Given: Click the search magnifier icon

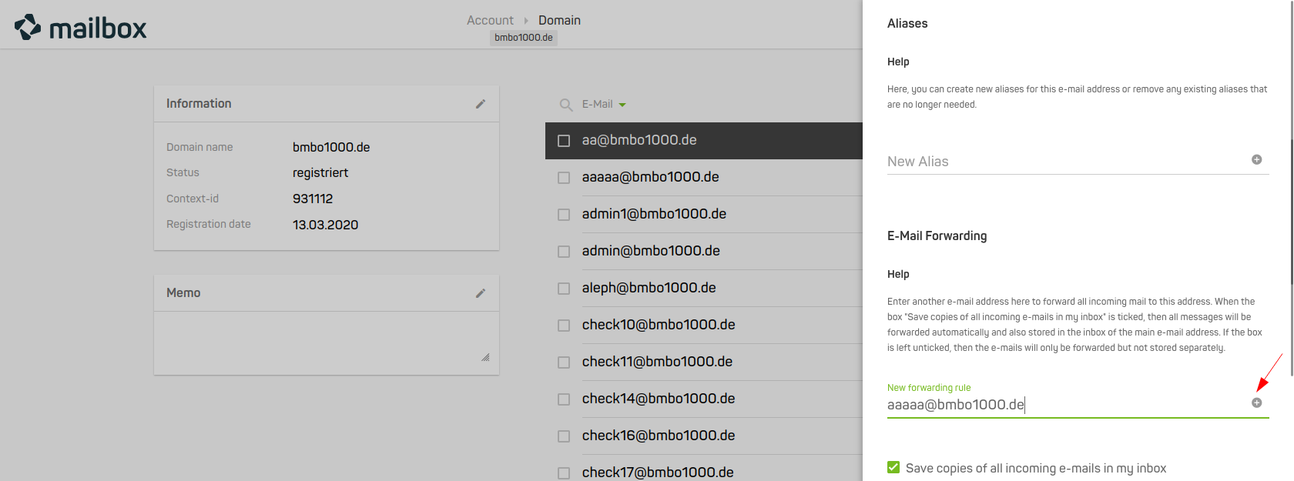Looking at the screenshot, I should (x=566, y=105).
